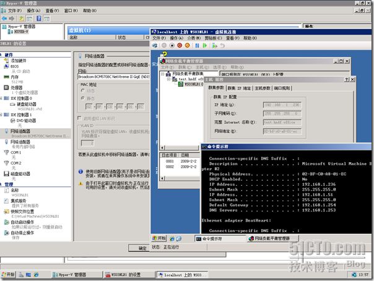
Task: Click the red Shut Down icon in VM toolbar
Action: click(x=180, y=45)
